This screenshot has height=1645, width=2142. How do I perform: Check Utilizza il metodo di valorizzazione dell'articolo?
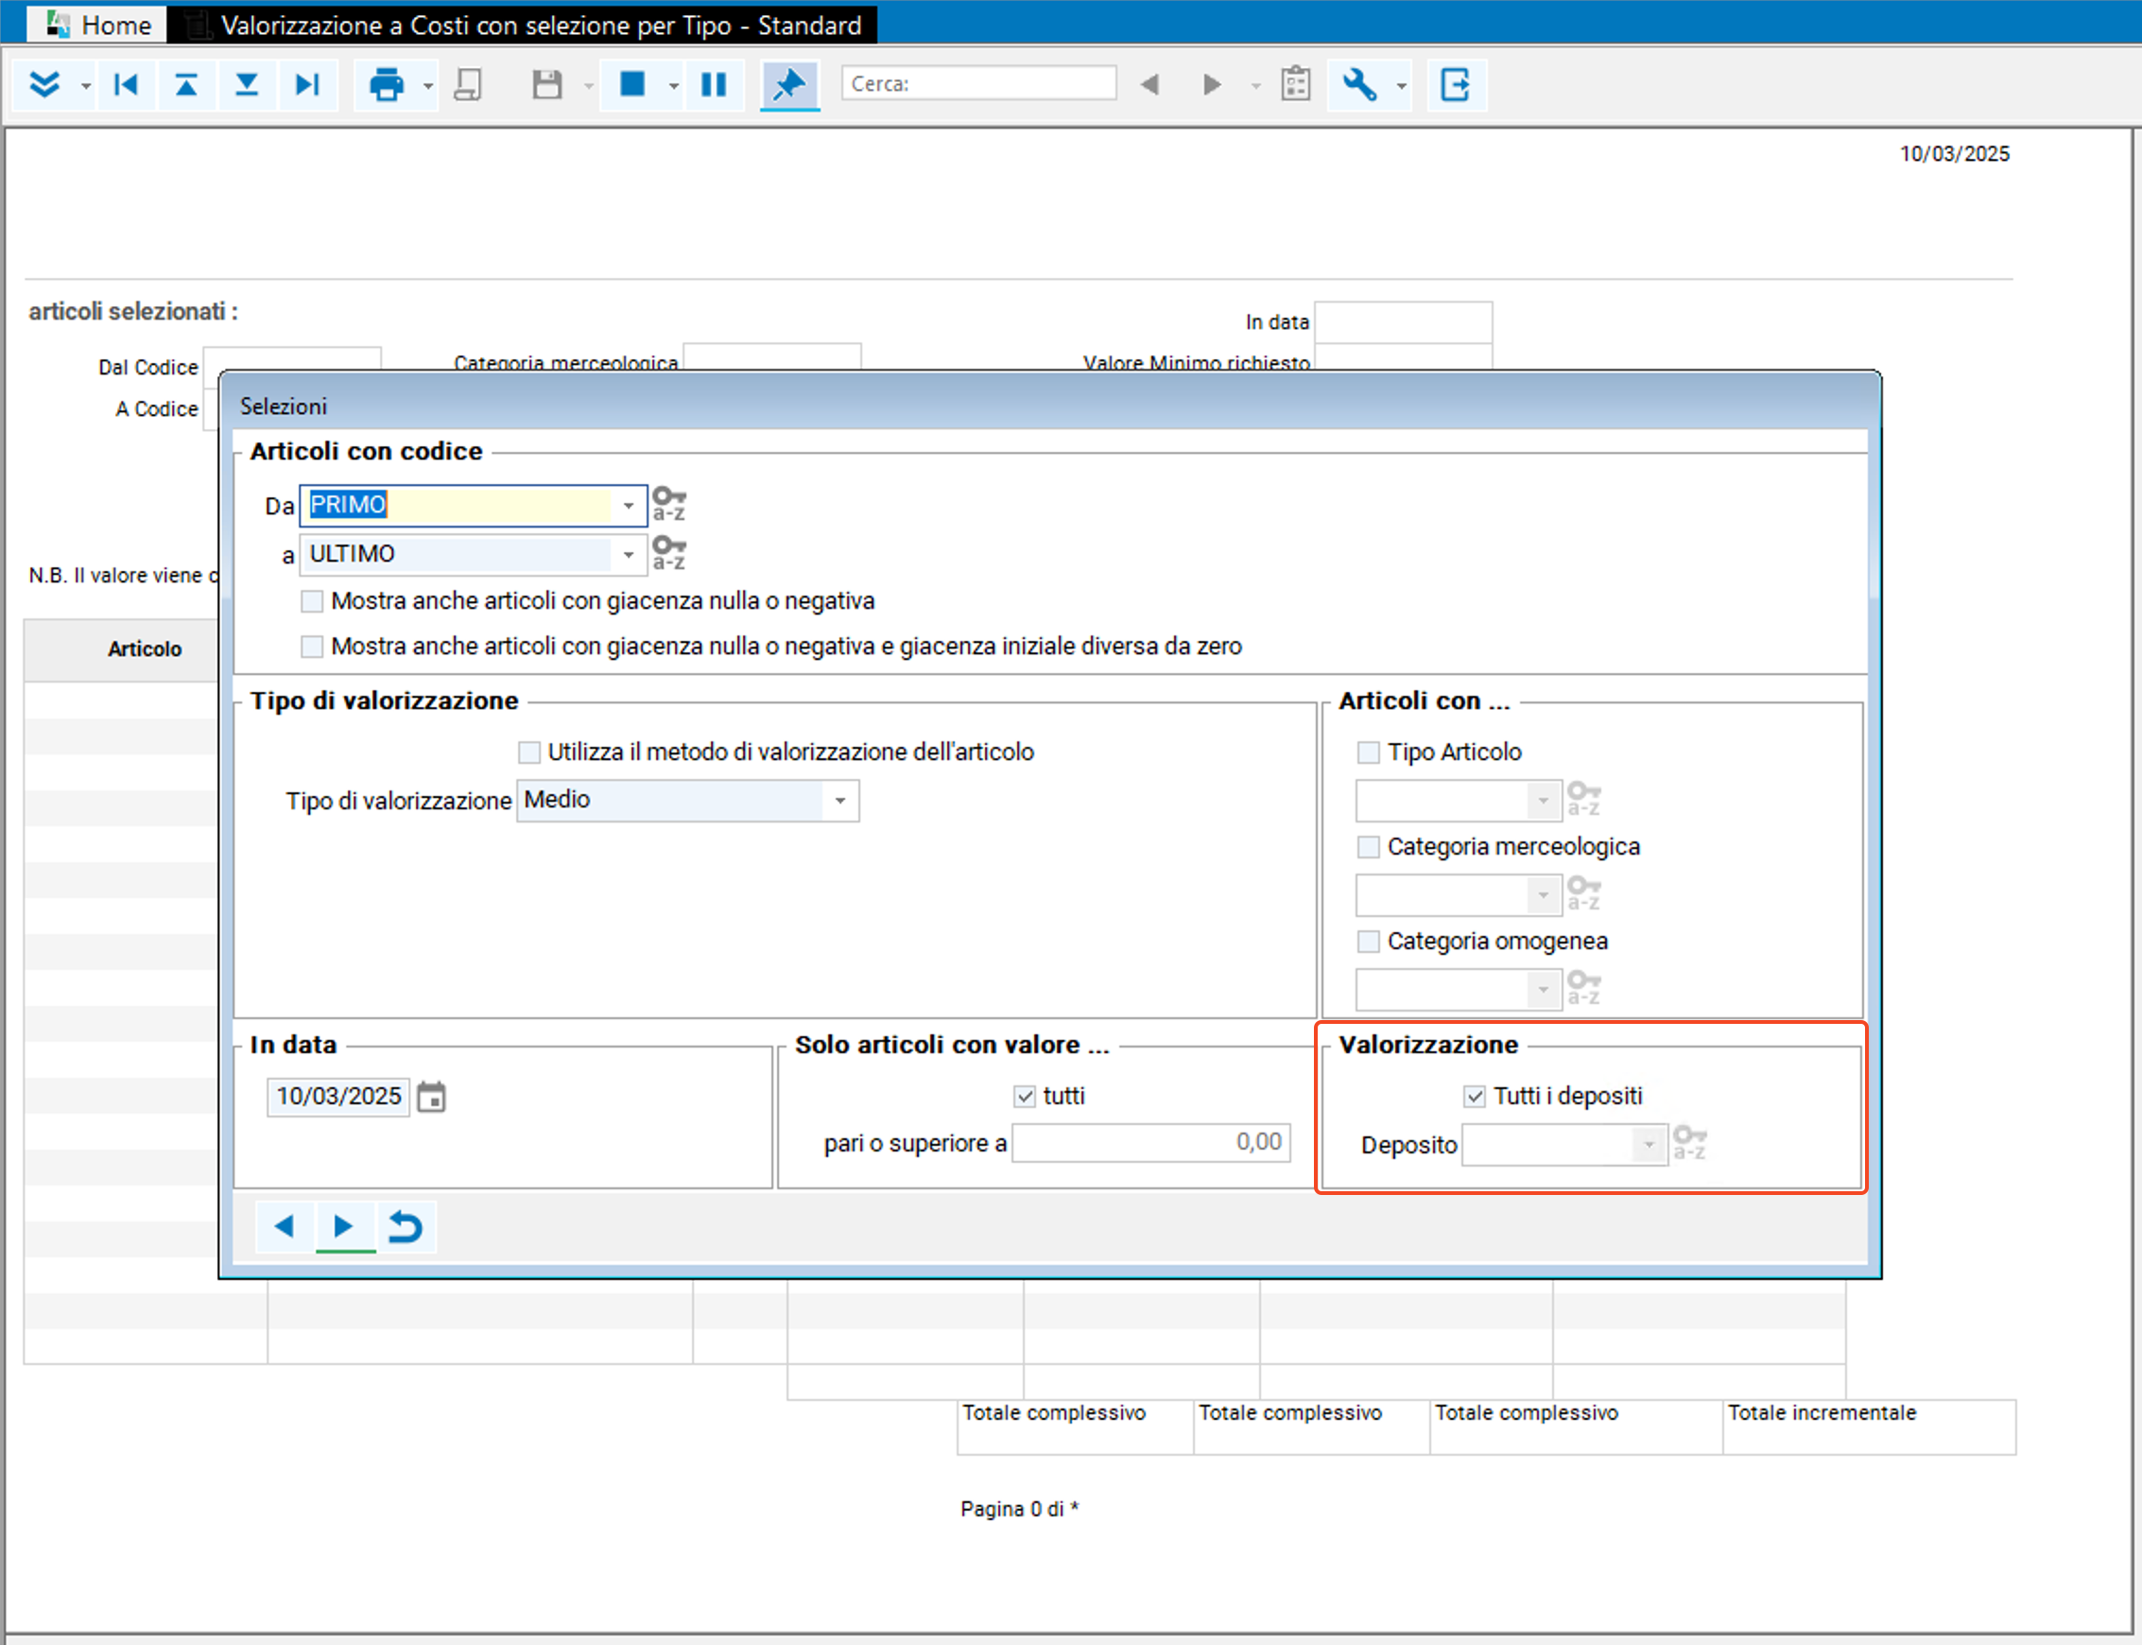coord(528,752)
